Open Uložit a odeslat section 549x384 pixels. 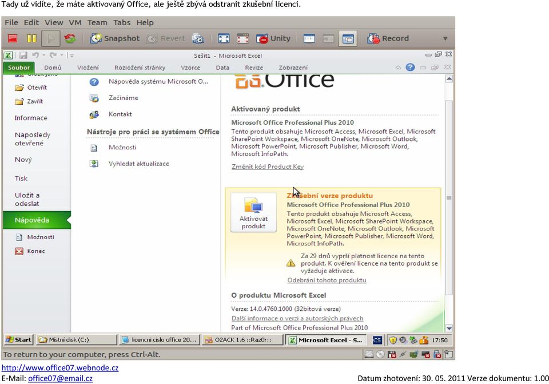[27, 199]
